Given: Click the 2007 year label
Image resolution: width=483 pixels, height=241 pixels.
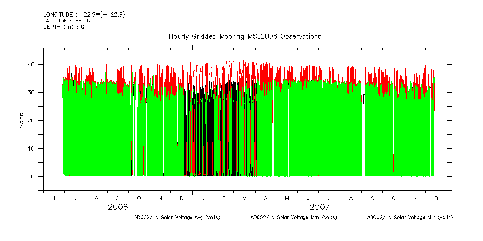Looking at the screenshot, I should click(319, 207).
